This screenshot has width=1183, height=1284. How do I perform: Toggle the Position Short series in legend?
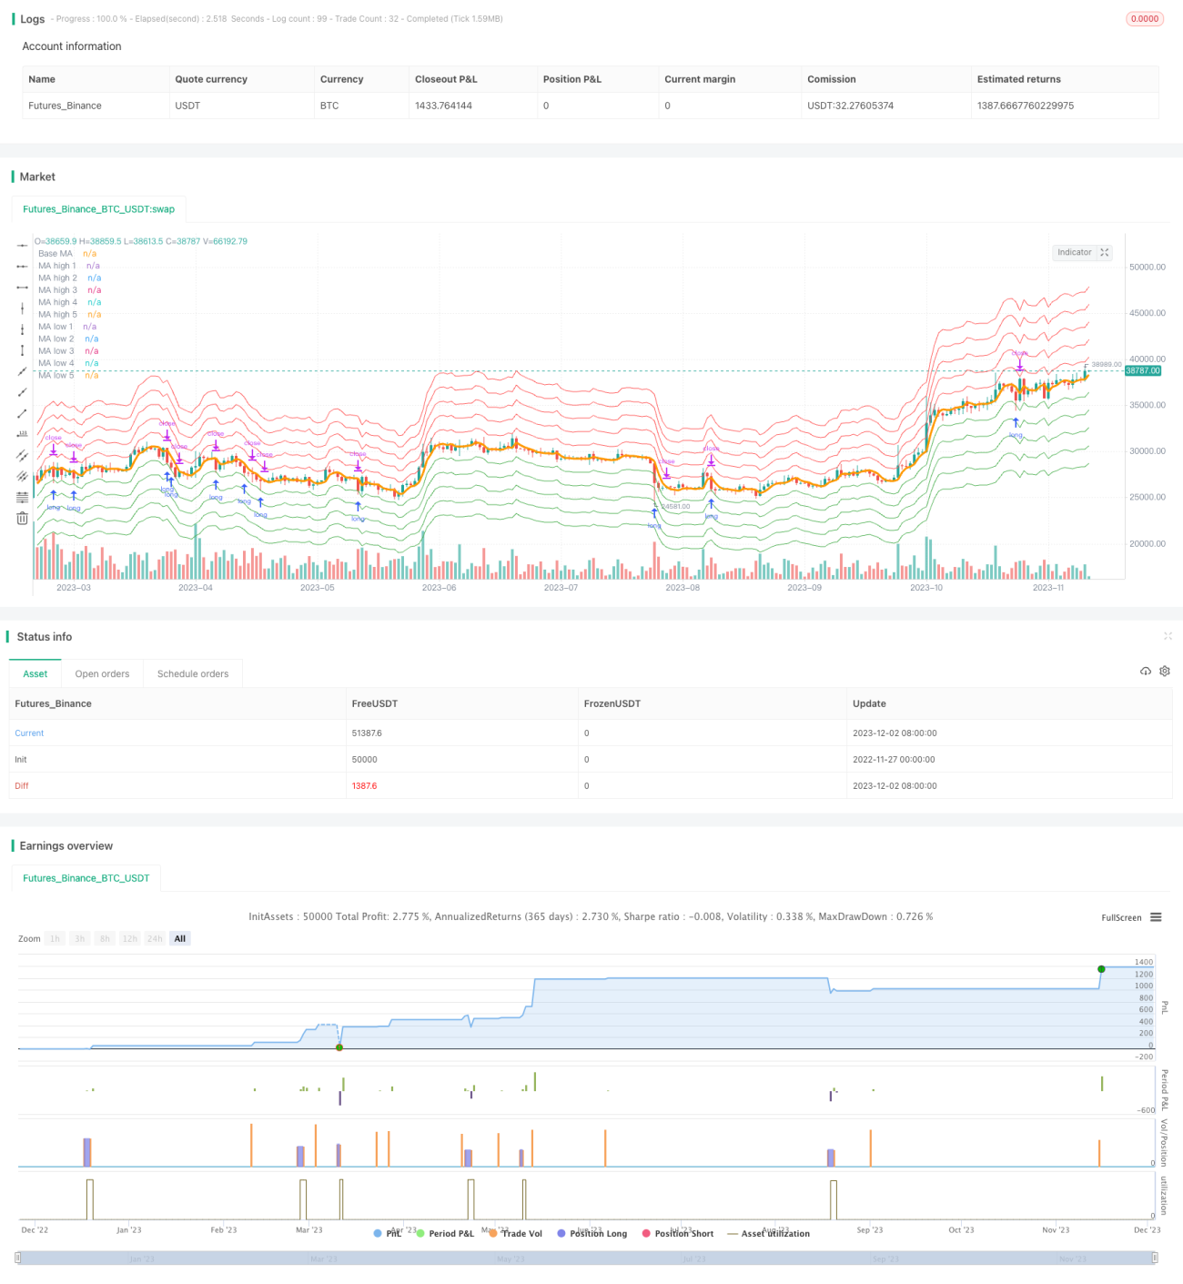[678, 1233]
